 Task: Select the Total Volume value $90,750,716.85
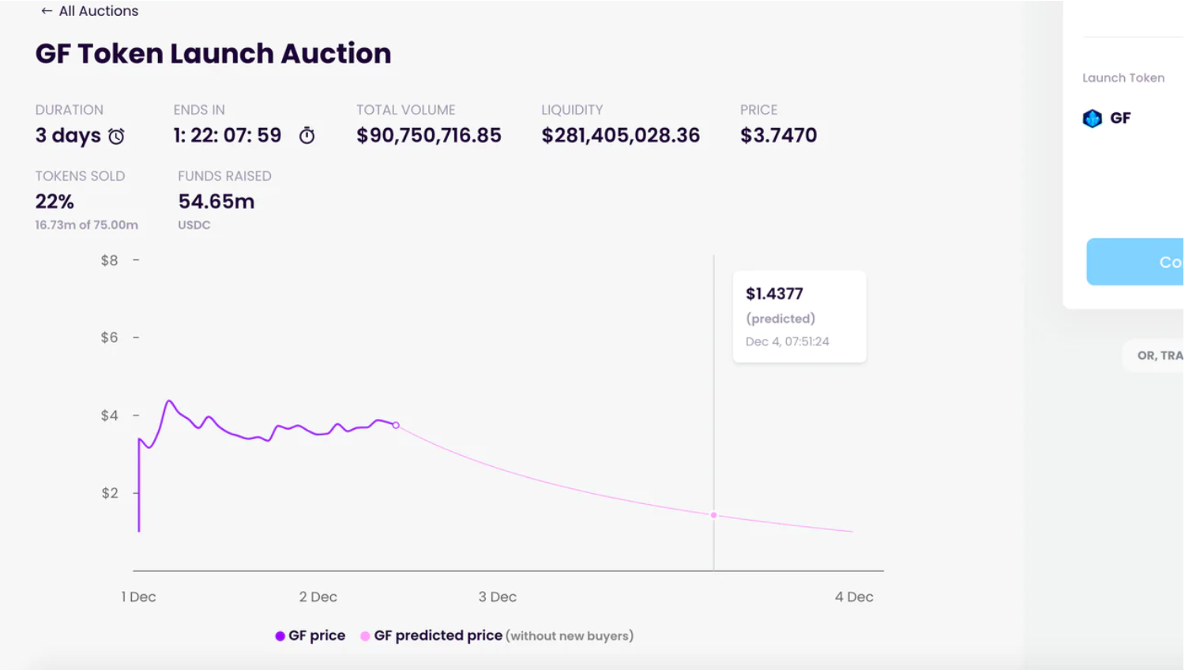tap(428, 136)
